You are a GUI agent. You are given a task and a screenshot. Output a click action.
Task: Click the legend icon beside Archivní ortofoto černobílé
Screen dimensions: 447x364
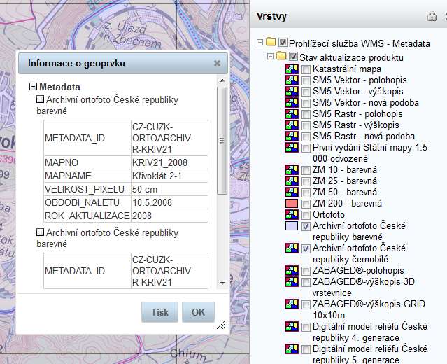pyautogui.click(x=291, y=248)
